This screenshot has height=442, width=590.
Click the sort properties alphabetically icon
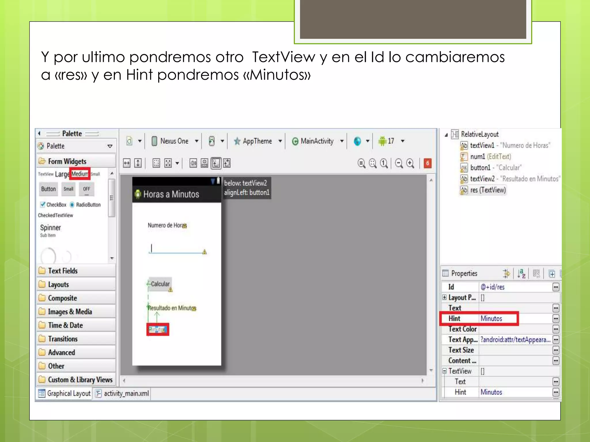(x=521, y=274)
